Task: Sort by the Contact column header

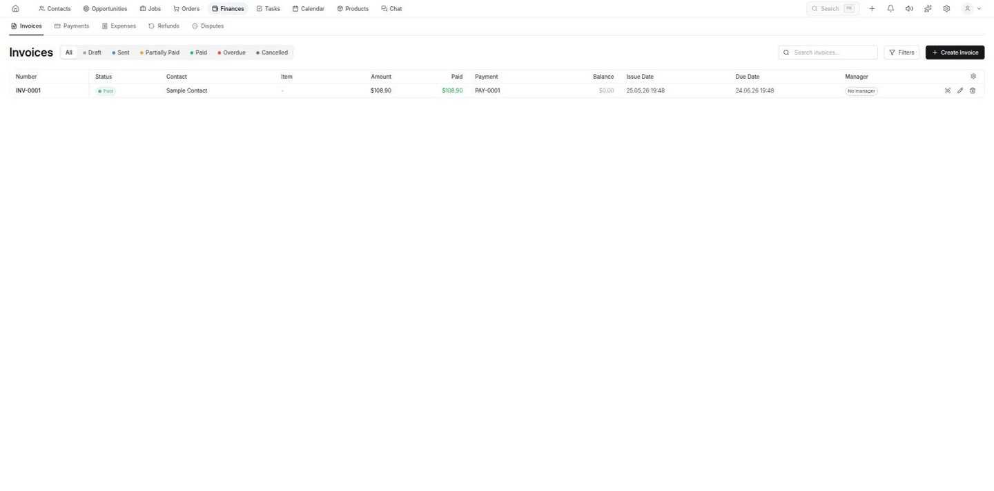Action: 177,77
